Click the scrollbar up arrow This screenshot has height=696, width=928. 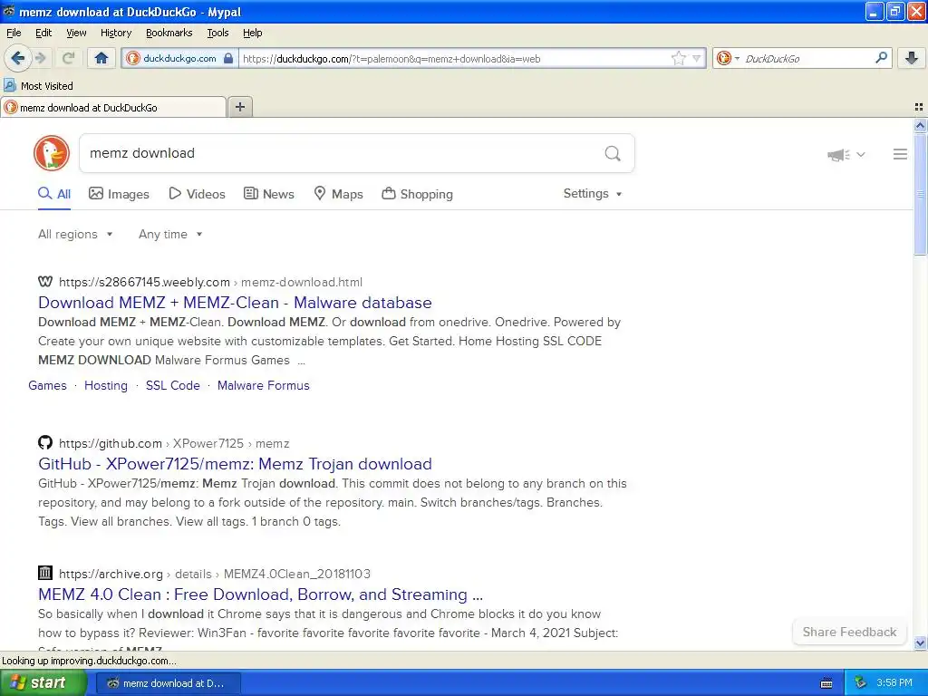[920, 125]
